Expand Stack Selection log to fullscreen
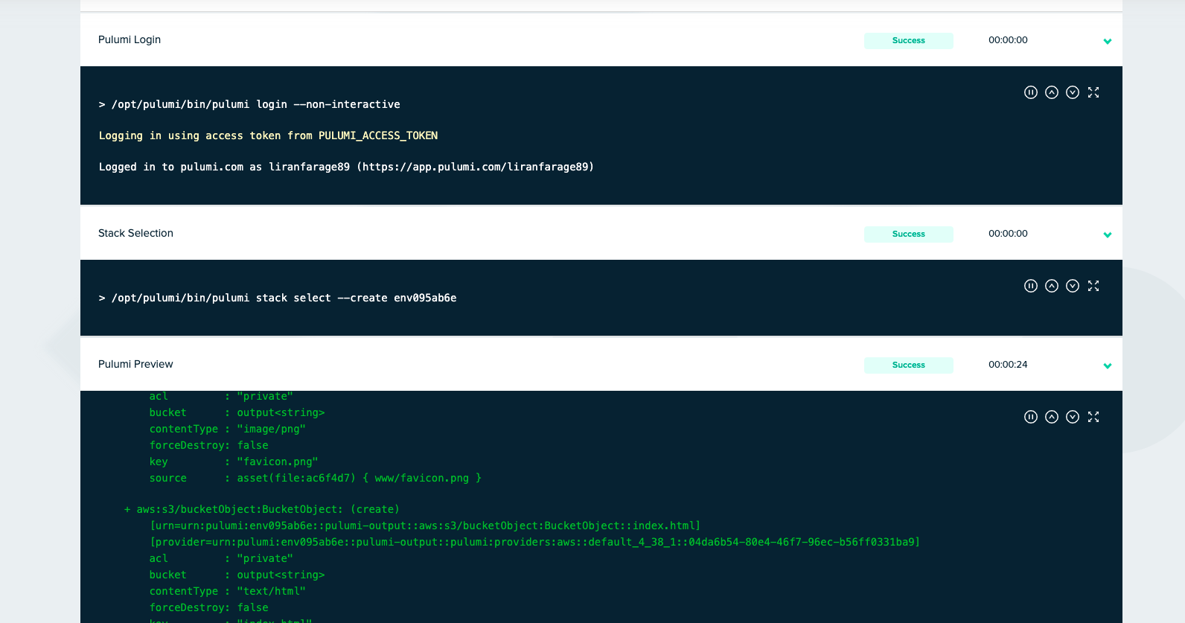Image resolution: width=1185 pixels, height=623 pixels. pyautogui.click(x=1093, y=286)
